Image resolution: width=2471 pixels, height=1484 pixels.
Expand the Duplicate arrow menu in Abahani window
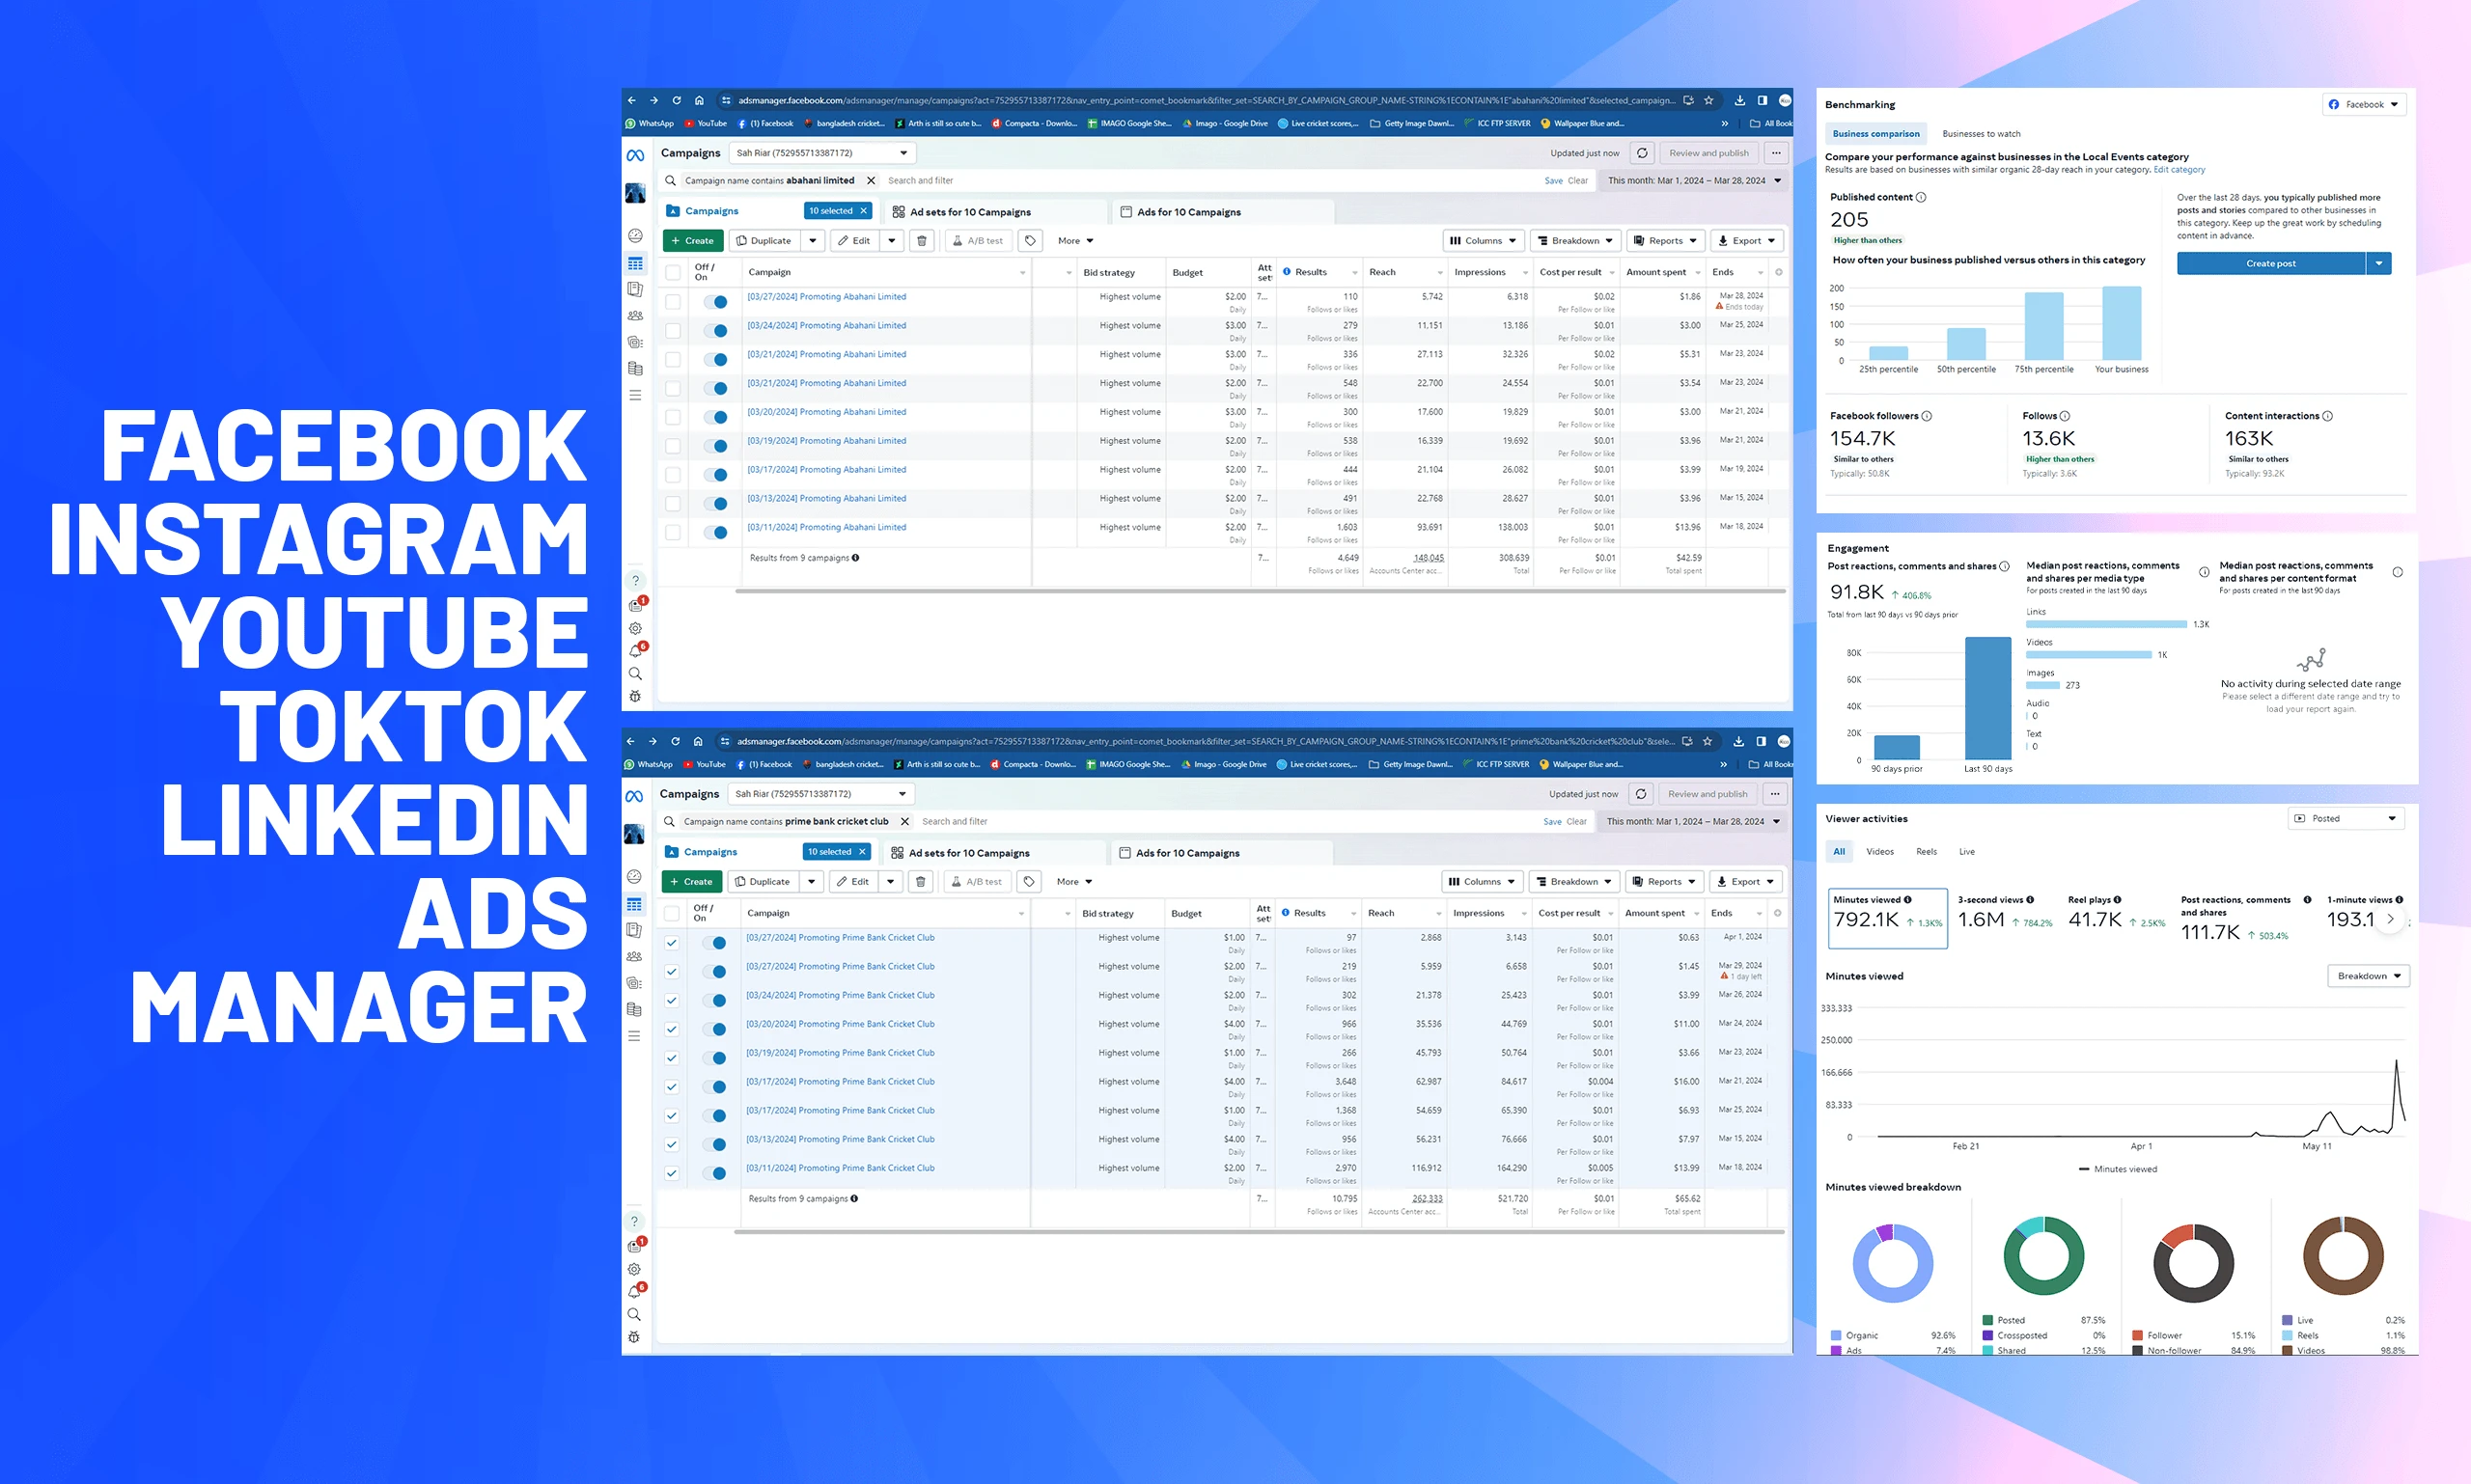click(814, 241)
